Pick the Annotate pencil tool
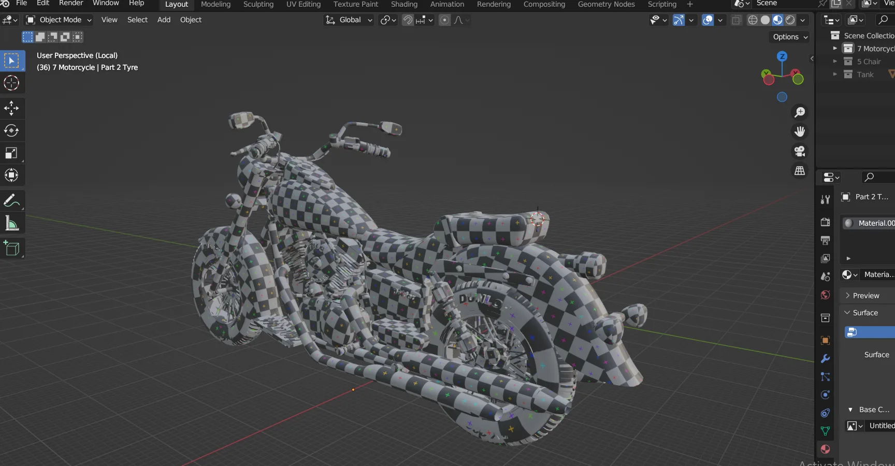The width and height of the screenshot is (895, 466). pyautogui.click(x=11, y=201)
